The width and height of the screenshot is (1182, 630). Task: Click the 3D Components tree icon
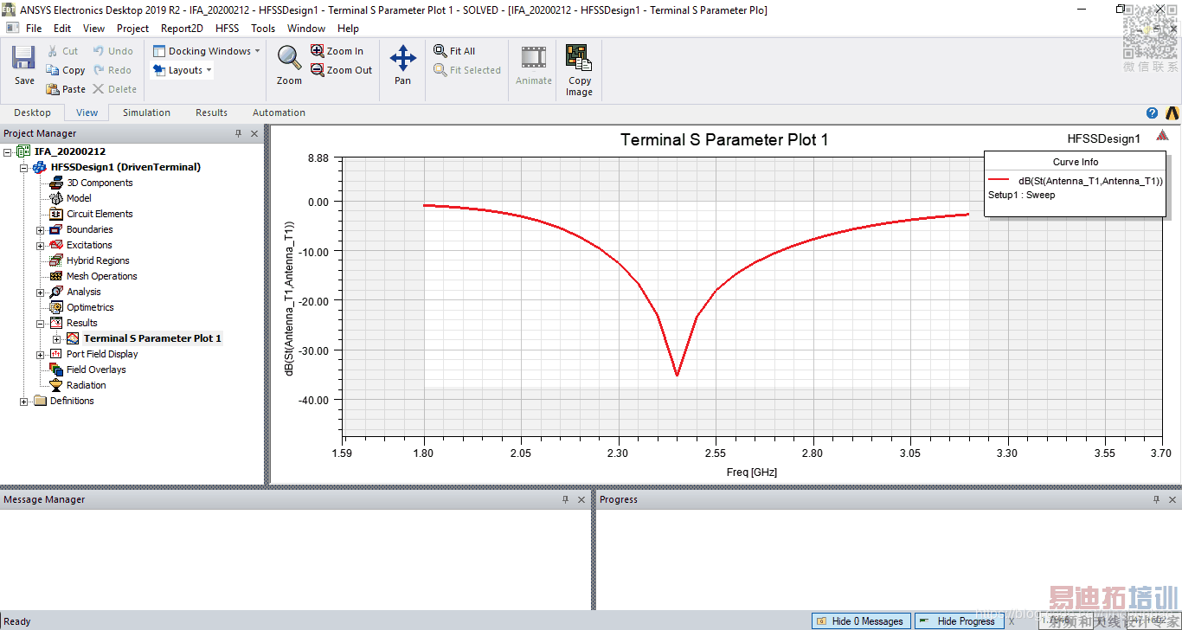point(56,183)
